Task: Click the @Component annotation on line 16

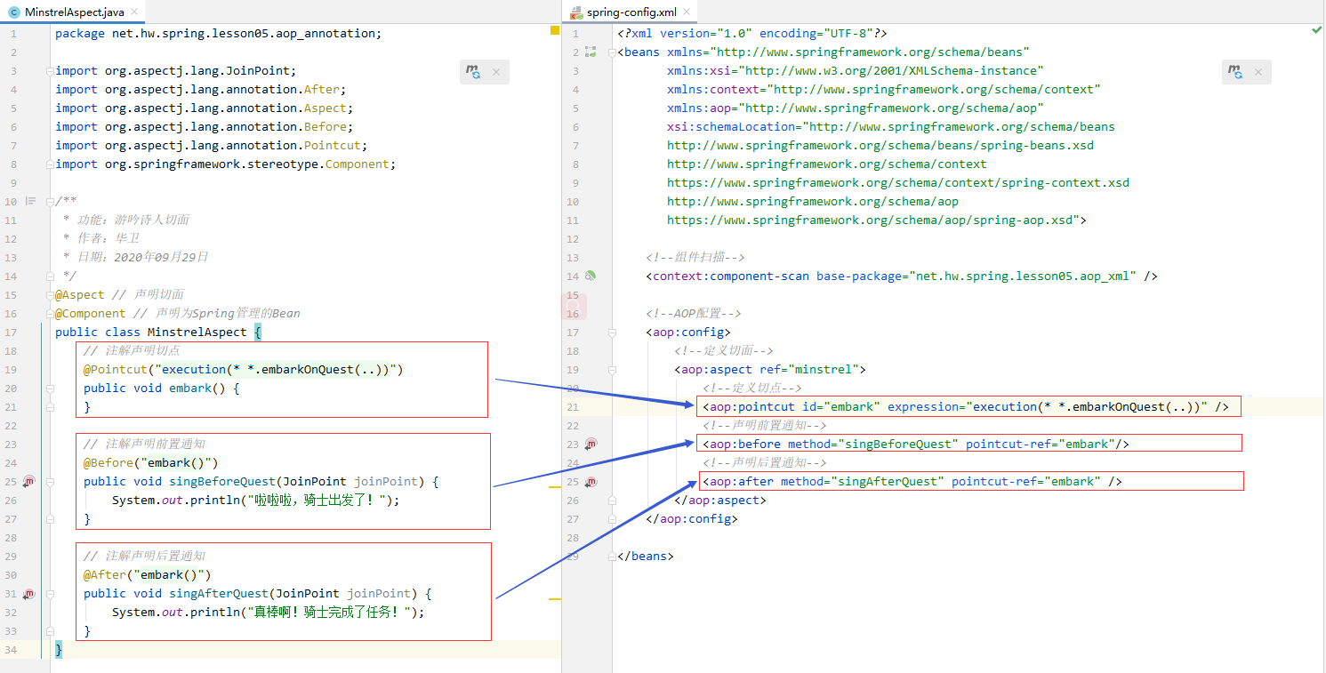Action: click(x=91, y=313)
